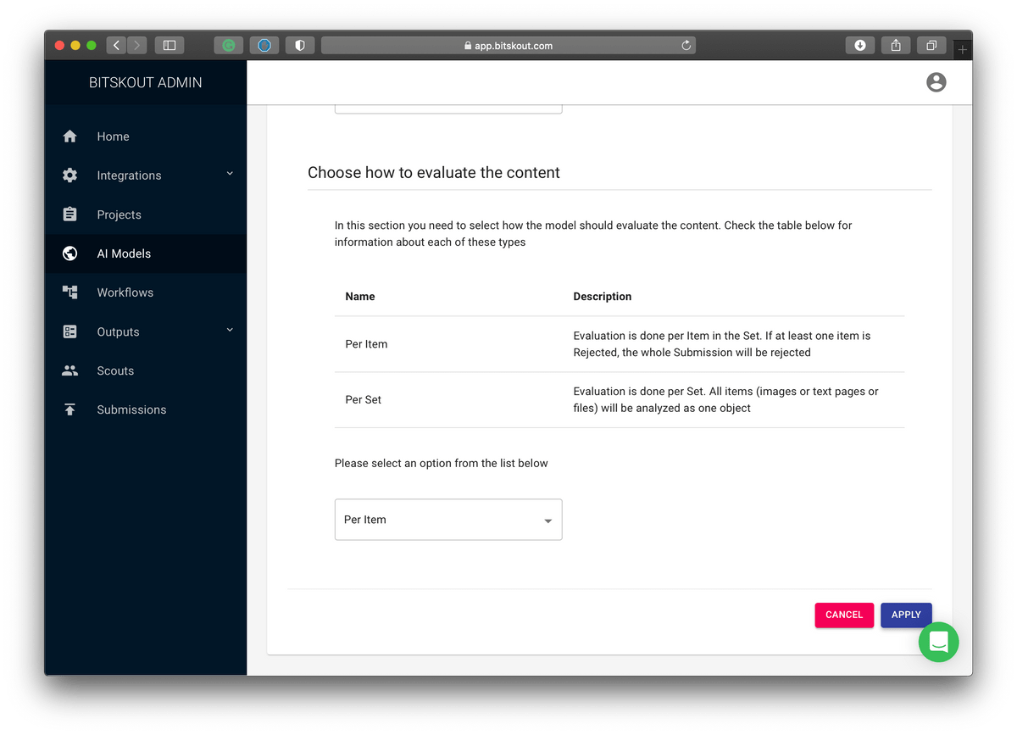Click the Per Item description text

[x=722, y=344]
